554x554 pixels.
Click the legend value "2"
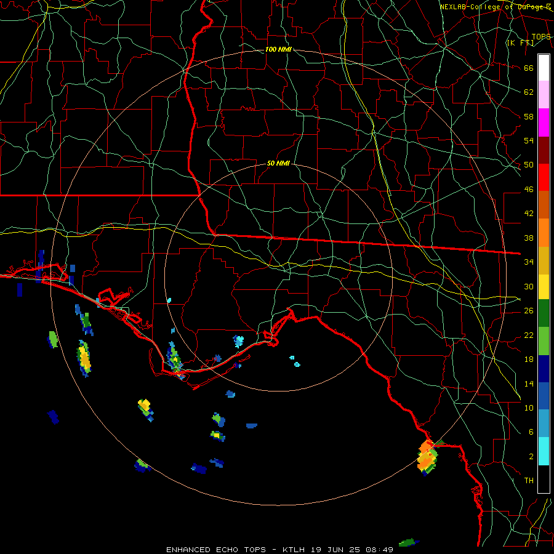pyautogui.click(x=531, y=456)
